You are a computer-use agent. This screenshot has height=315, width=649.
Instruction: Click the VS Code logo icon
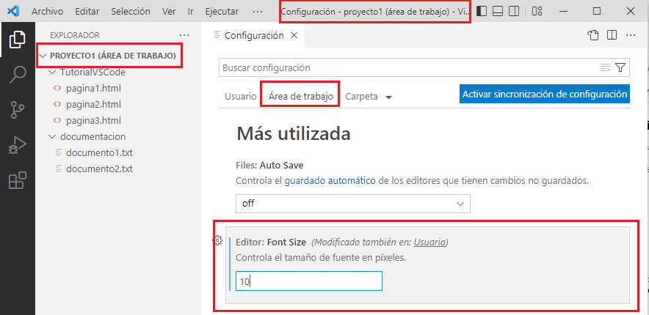click(13, 11)
